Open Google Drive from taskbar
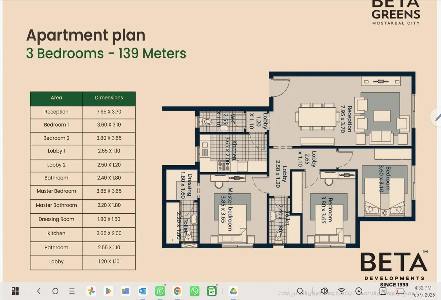The image size is (441, 300). [x=233, y=291]
